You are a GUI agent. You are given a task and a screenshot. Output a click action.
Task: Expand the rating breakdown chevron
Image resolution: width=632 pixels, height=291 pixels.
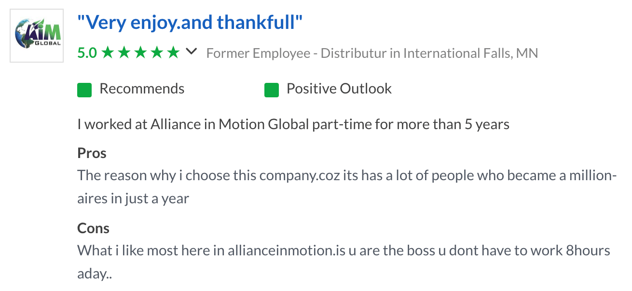pyautogui.click(x=192, y=51)
